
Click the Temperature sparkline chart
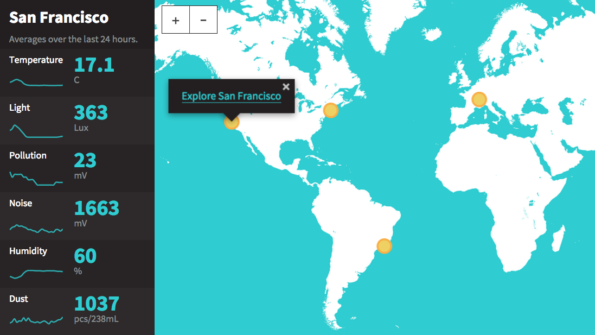pos(36,83)
